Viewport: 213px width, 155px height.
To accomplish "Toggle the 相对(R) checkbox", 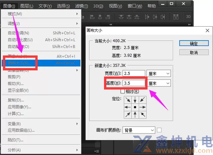I will point(123,91).
